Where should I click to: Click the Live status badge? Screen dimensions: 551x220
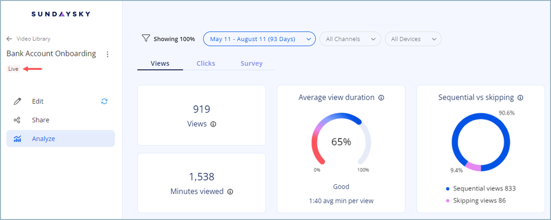(x=13, y=69)
